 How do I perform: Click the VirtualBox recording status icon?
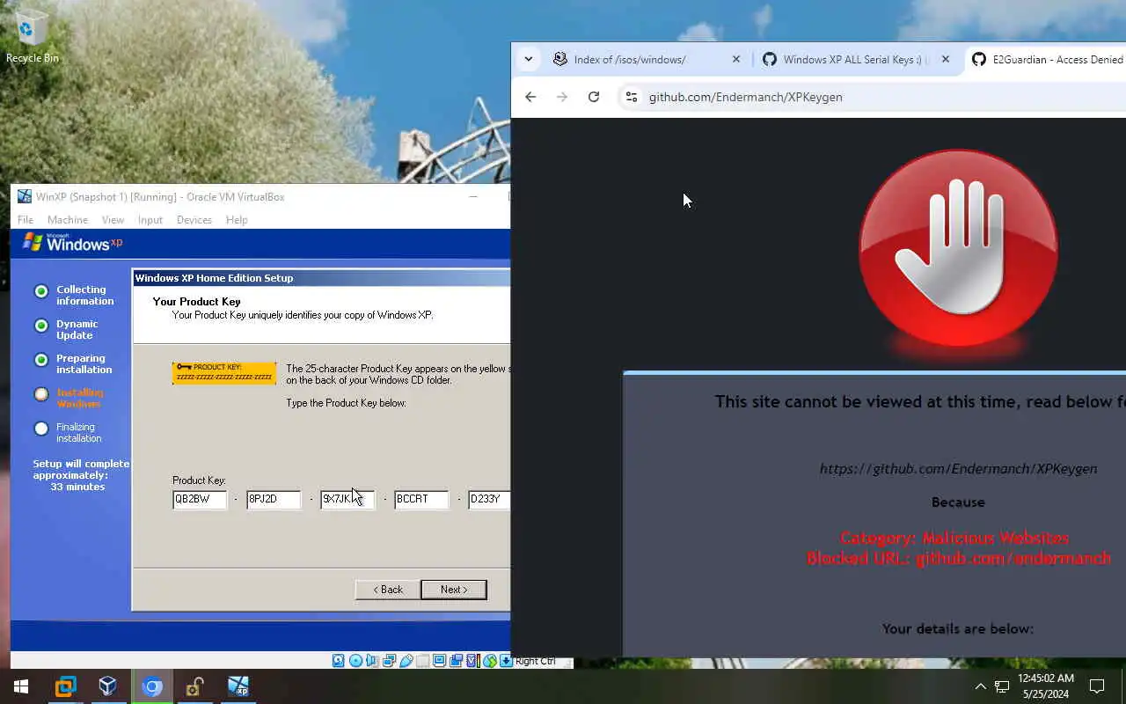[456, 661]
